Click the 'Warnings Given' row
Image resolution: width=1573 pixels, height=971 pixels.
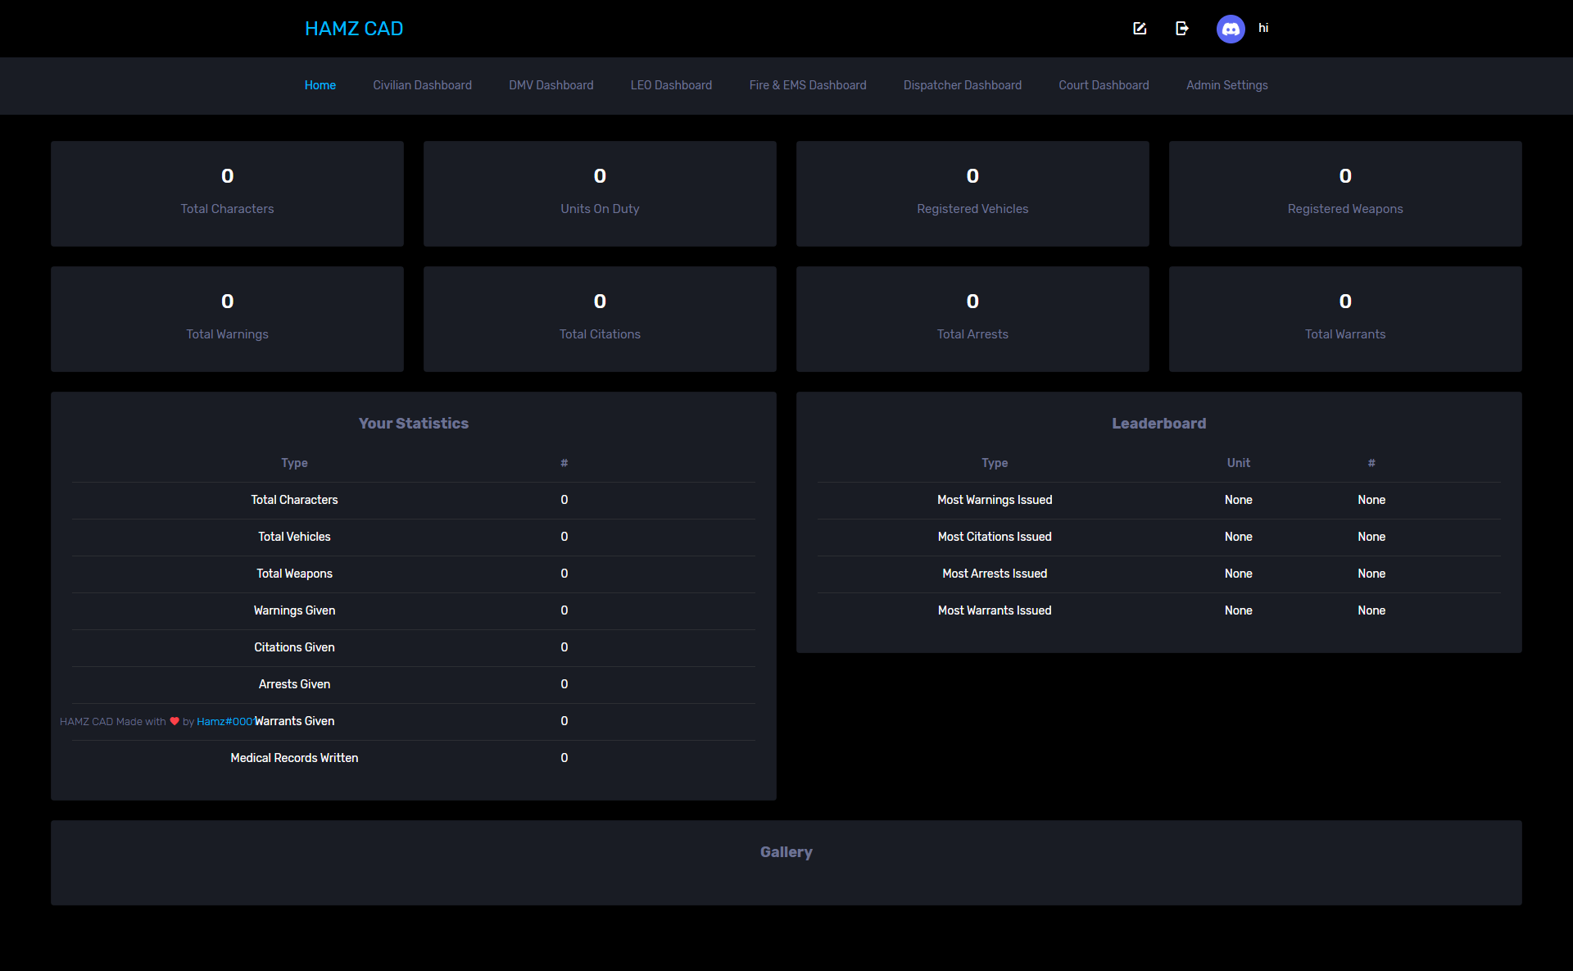(414, 610)
